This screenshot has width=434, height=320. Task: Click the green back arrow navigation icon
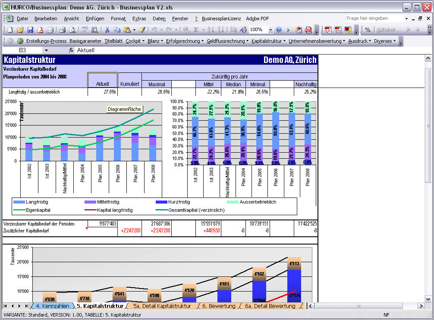(20, 41)
